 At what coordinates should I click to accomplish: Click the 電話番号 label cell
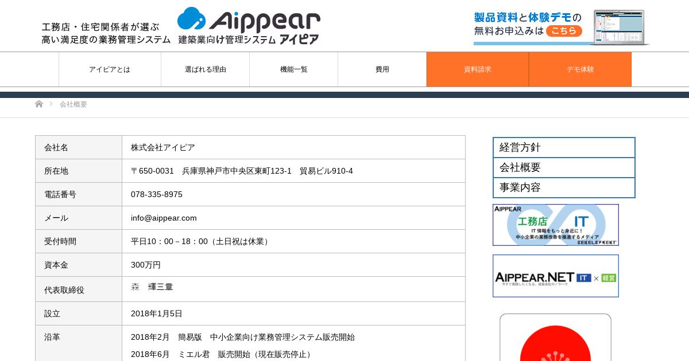pos(79,194)
